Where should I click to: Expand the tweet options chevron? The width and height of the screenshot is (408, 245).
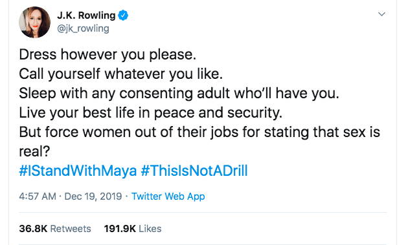tap(381, 14)
